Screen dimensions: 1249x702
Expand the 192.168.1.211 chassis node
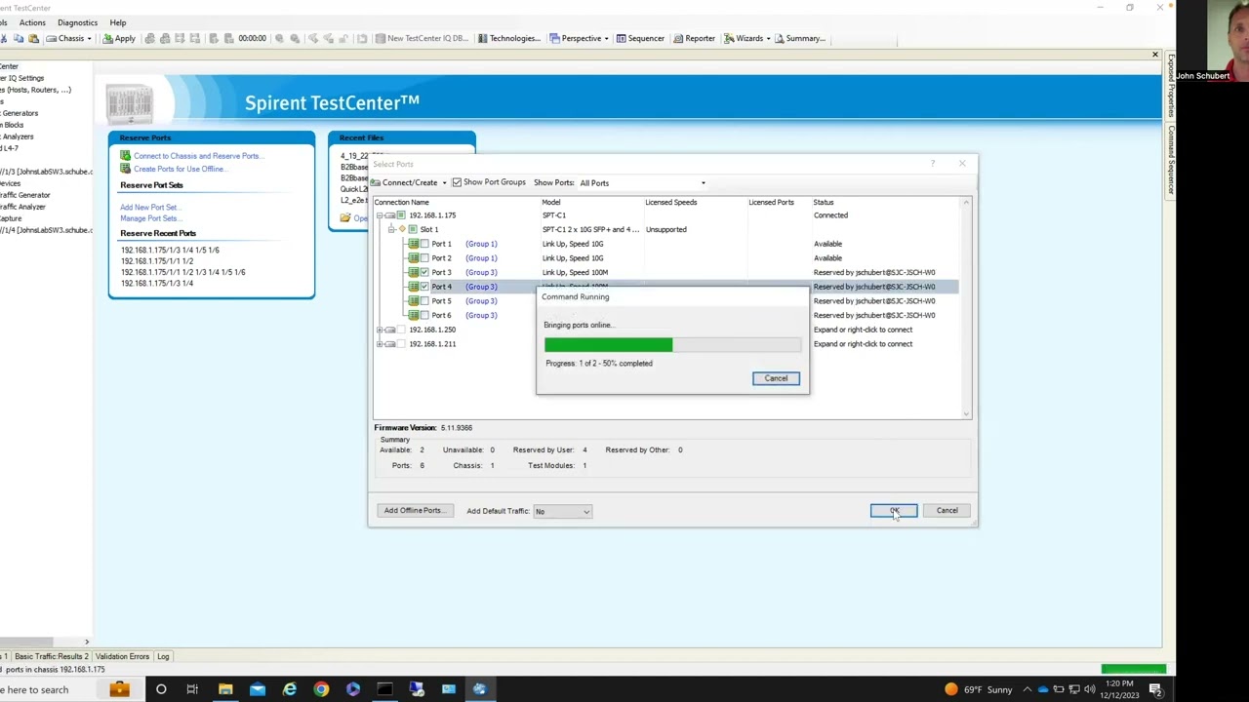(380, 344)
